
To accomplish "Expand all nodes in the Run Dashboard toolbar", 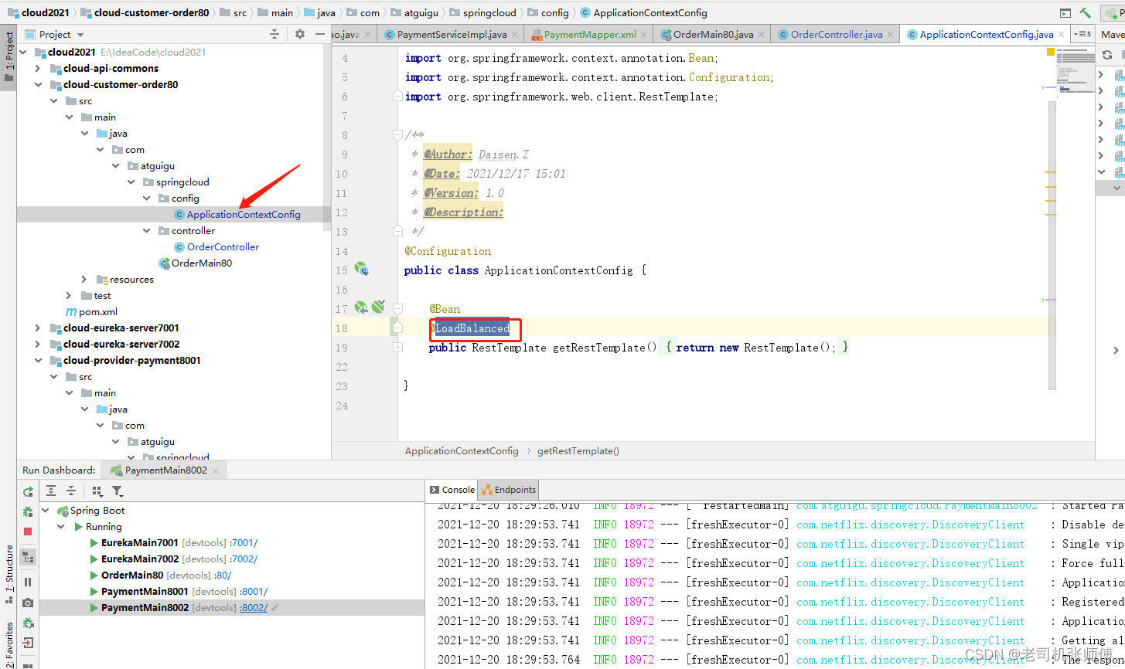I will [x=51, y=491].
